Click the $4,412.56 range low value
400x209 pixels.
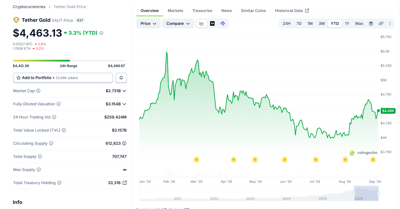click(x=21, y=66)
